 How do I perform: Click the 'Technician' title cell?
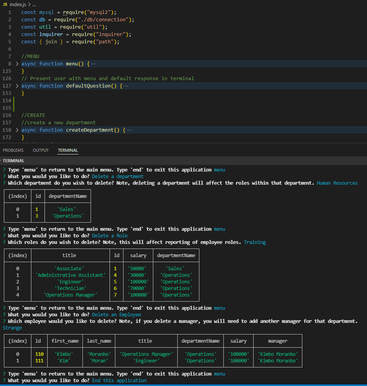70,288
